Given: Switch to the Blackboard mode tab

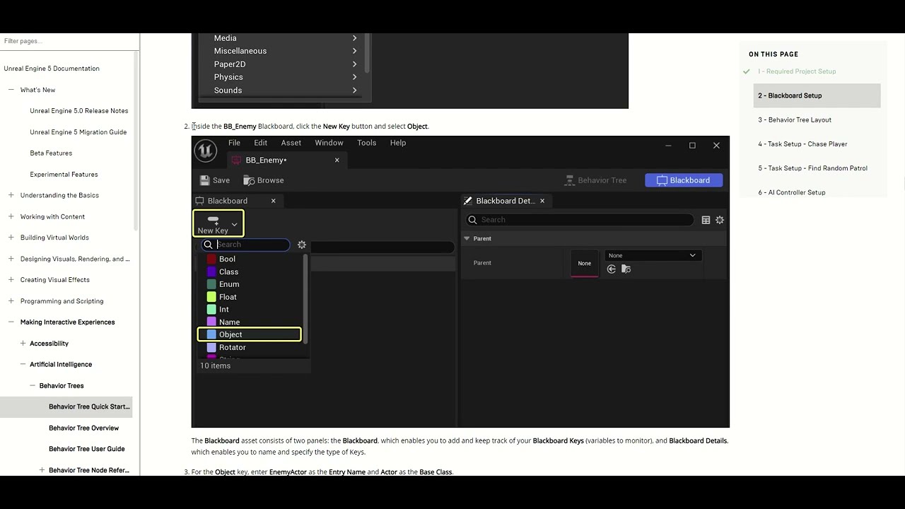Looking at the screenshot, I should [x=683, y=180].
